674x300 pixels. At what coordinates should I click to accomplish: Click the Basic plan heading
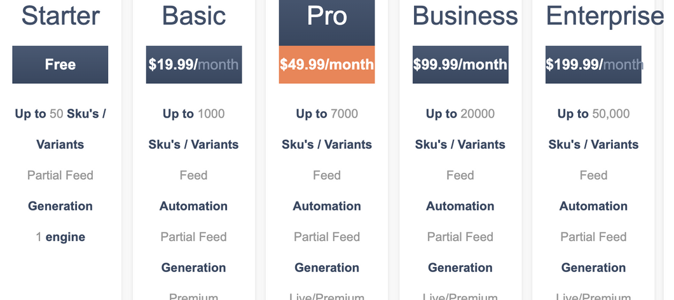point(194,16)
